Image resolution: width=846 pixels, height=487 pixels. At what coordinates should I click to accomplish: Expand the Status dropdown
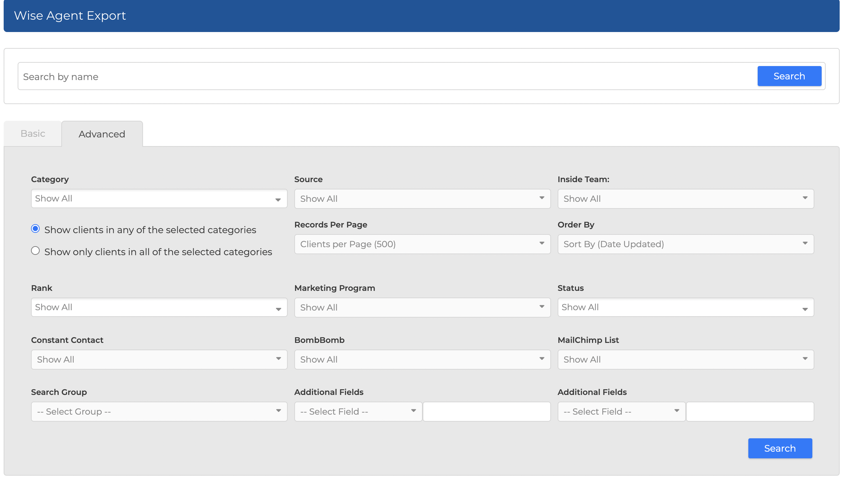click(685, 308)
